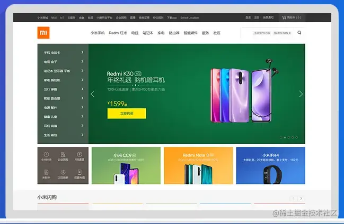
Task: Click IoT in top bar
Action: [x=62, y=18]
